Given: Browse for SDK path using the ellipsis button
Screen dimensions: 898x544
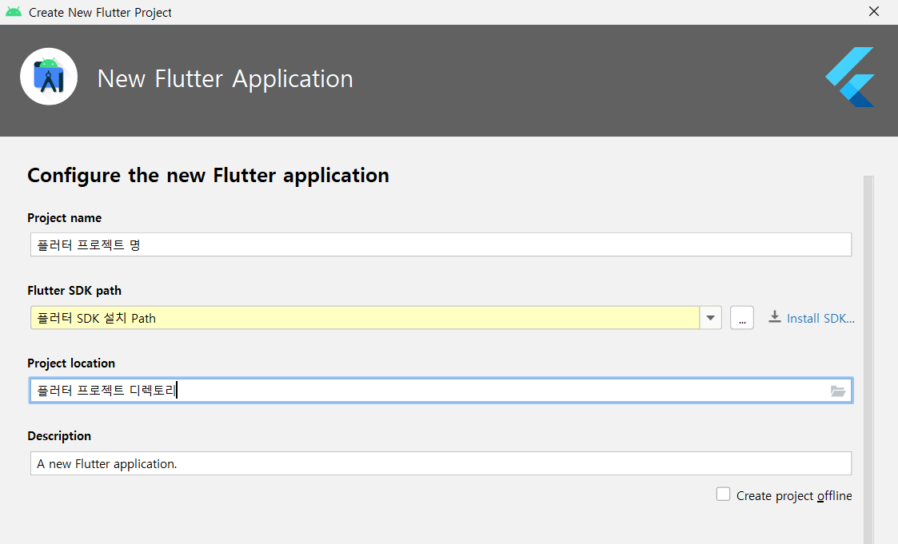Looking at the screenshot, I should 741,318.
